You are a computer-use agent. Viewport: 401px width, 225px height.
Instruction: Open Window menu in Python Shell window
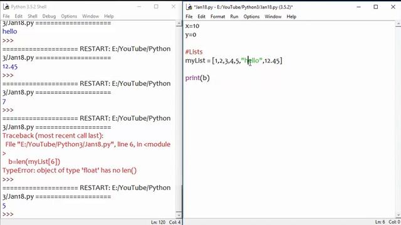[90, 16]
